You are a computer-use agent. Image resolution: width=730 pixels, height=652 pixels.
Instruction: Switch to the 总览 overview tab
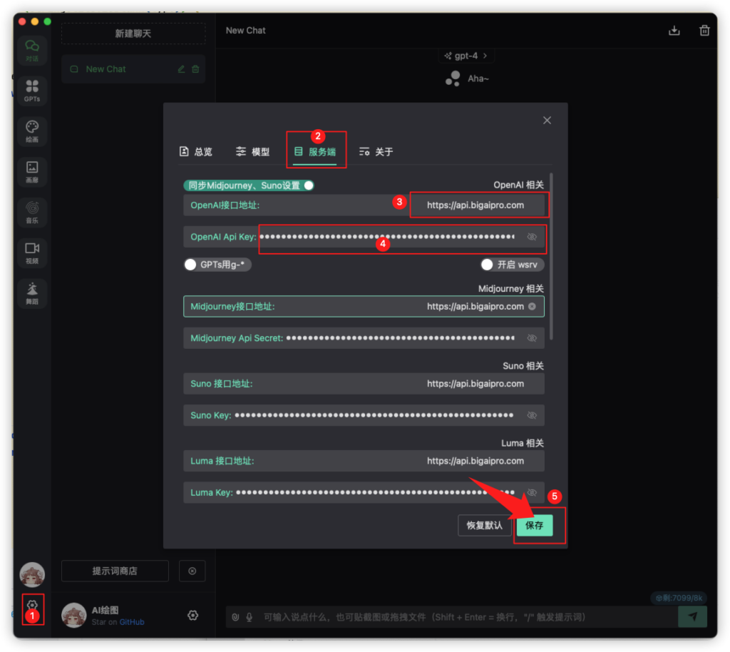tap(196, 152)
